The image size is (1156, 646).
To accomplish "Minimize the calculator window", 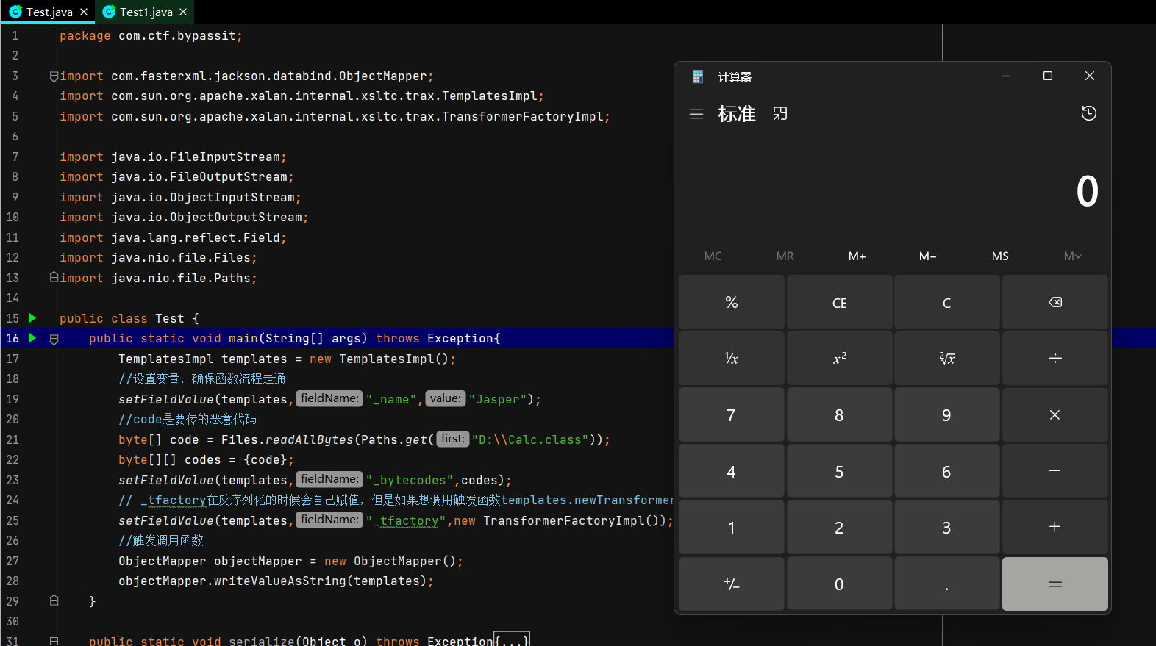I will point(1006,76).
